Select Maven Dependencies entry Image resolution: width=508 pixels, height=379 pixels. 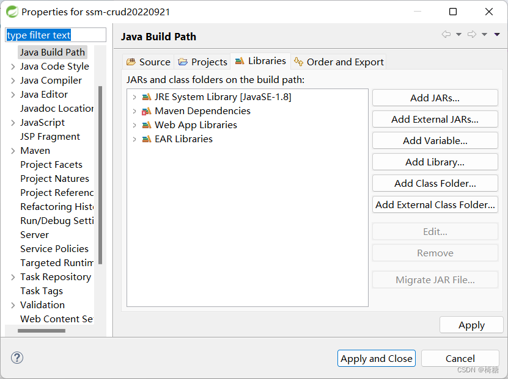pyautogui.click(x=202, y=111)
